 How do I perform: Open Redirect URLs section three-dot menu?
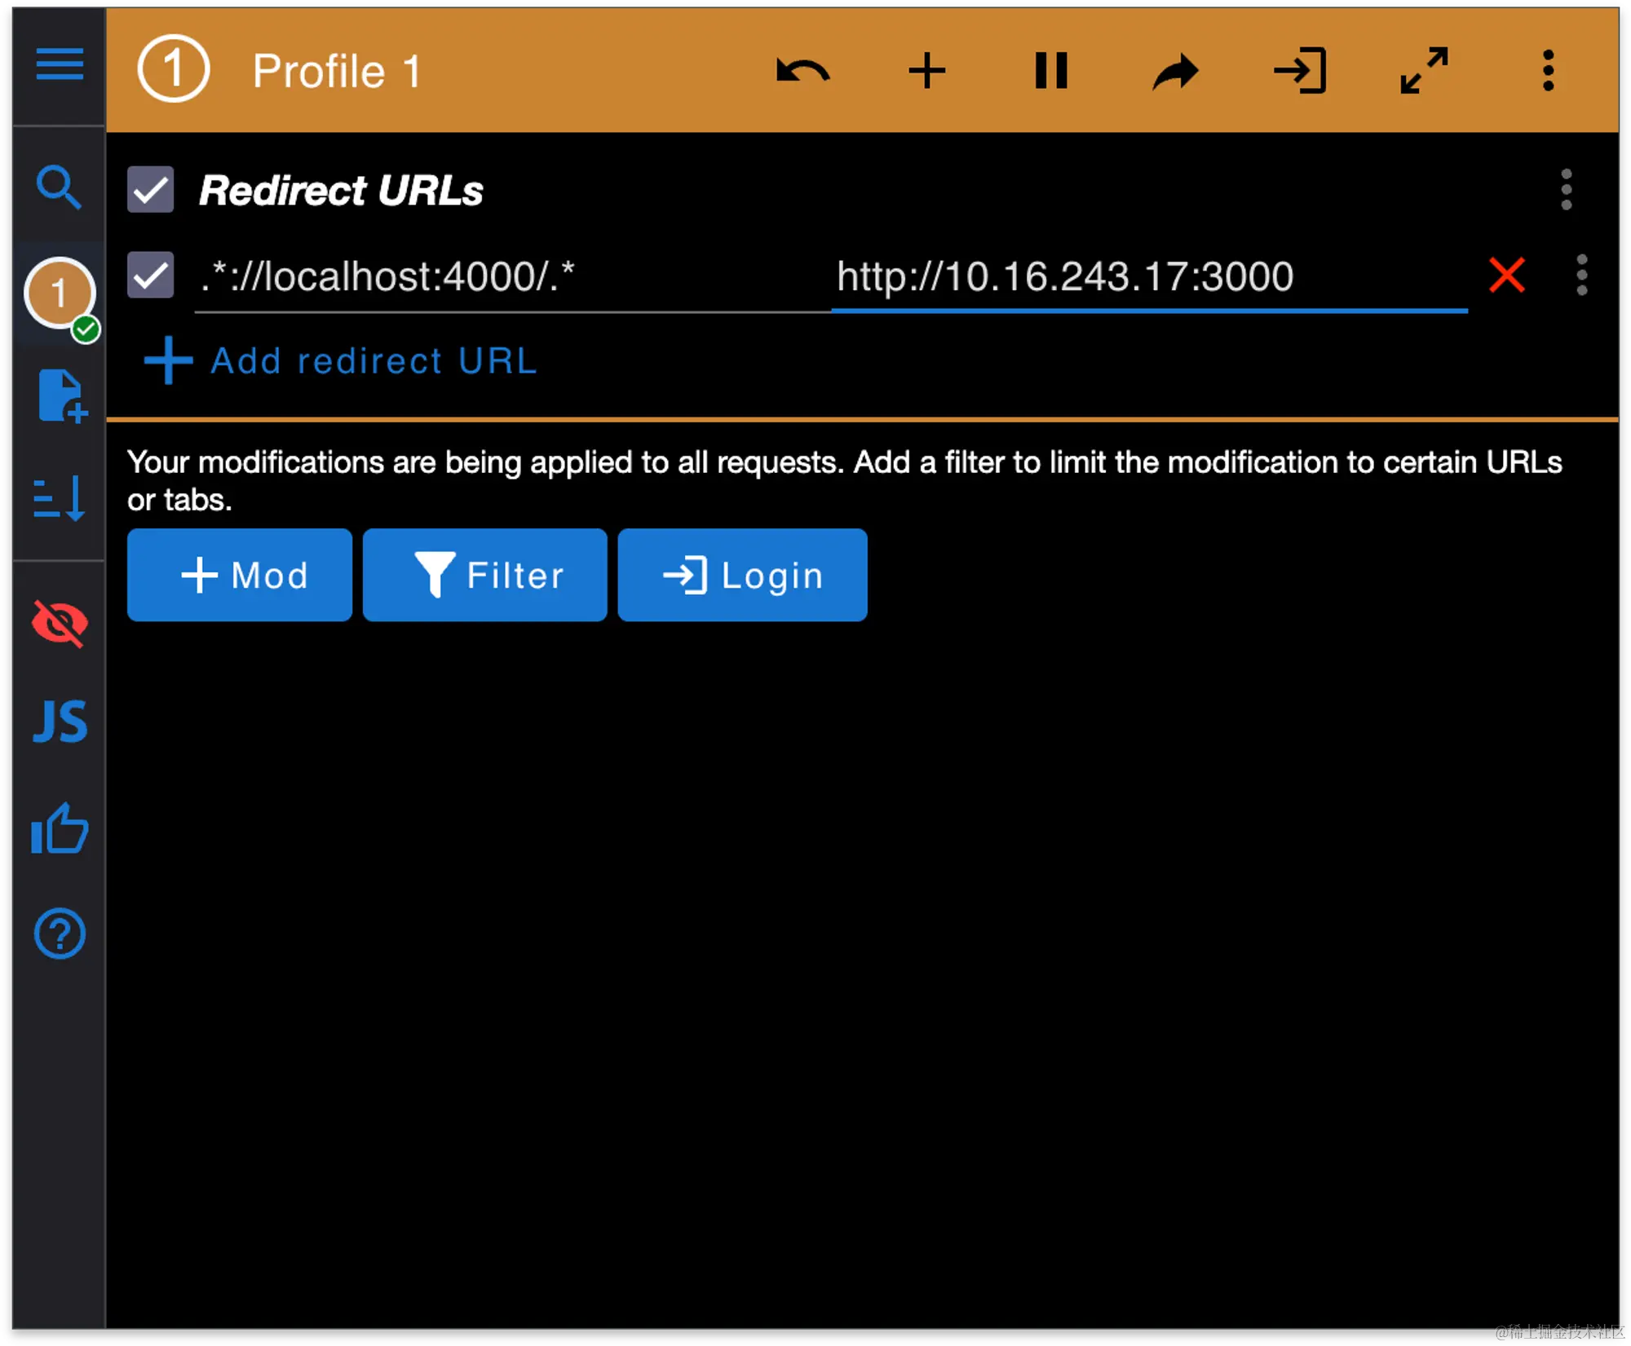tap(1566, 190)
